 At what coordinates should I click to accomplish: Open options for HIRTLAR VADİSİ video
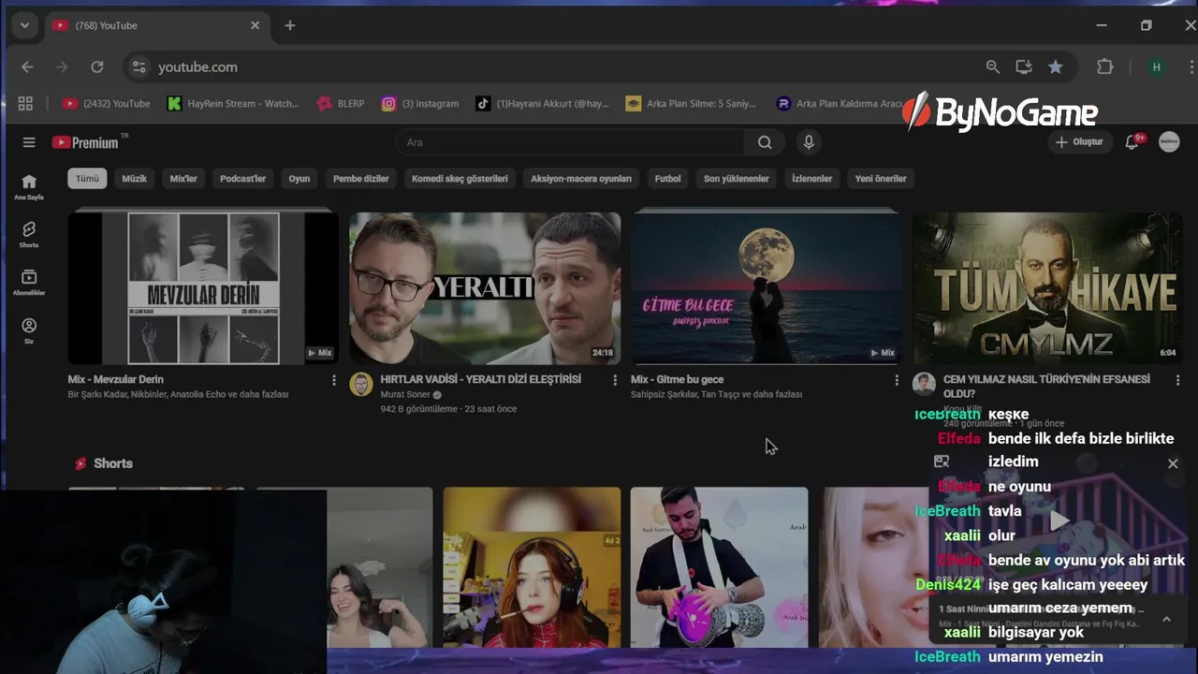click(615, 380)
